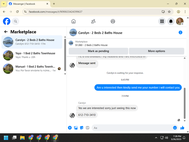The height and width of the screenshot is (142, 189).
Task: Open the tab search dropdown arrow
Action: point(4,4)
